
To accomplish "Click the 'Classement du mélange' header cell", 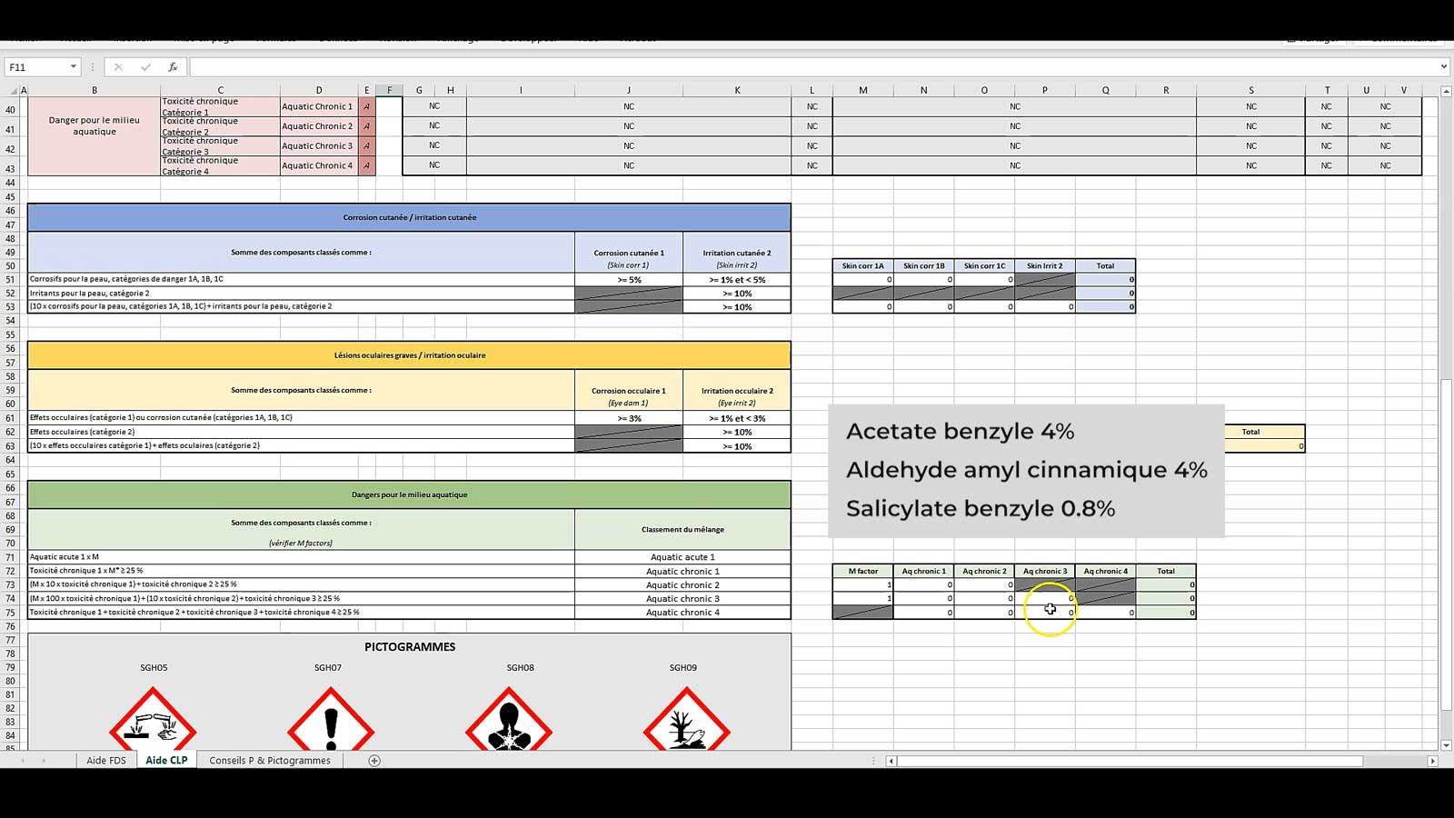I will tap(682, 529).
